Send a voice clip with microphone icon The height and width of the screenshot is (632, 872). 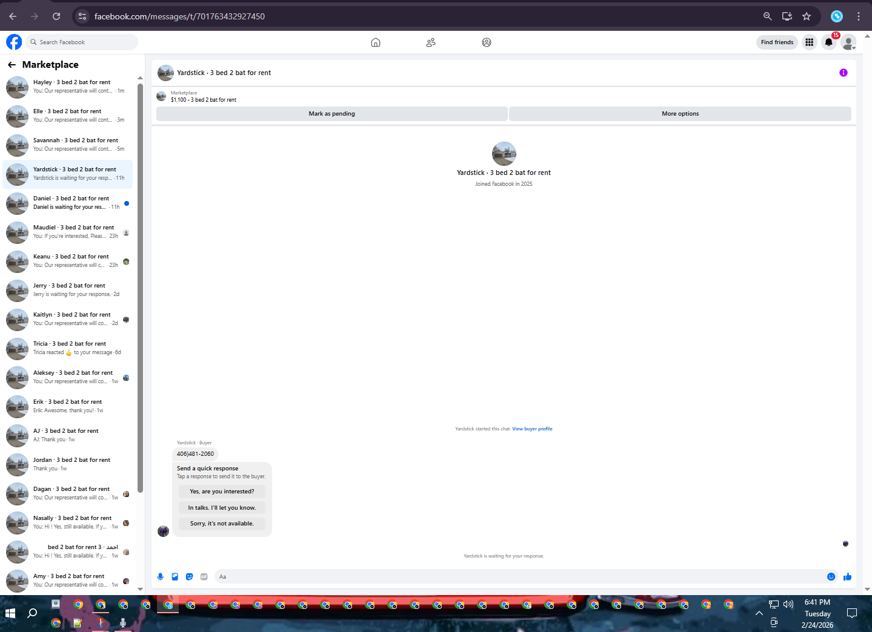tap(161, 577)
